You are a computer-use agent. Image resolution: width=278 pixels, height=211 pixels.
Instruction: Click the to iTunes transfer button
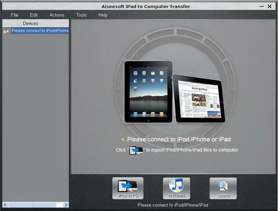click(176, 188)
